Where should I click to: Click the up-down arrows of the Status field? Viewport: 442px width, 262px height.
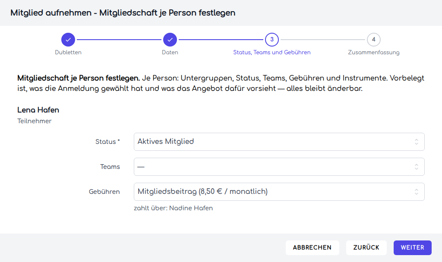(417, 141)
